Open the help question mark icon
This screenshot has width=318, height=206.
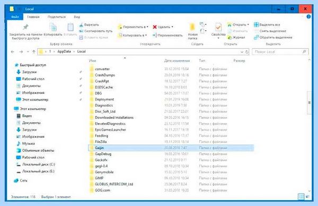(308, 16)
